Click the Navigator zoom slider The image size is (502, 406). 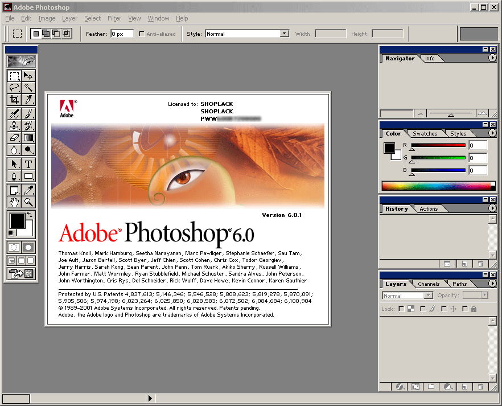coord(451,114)
